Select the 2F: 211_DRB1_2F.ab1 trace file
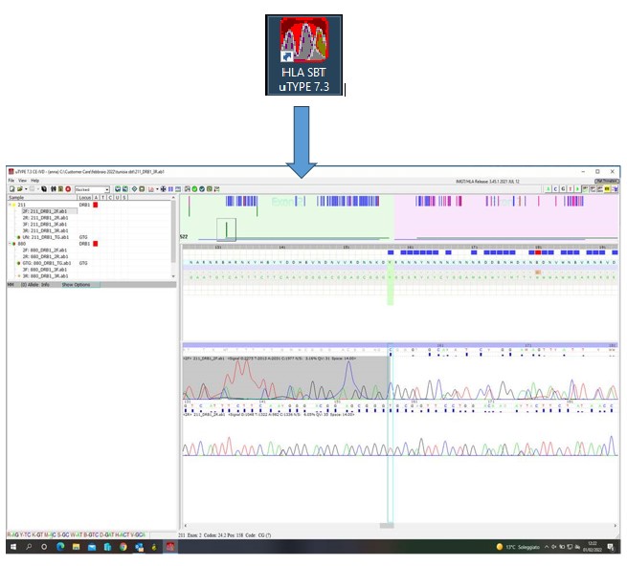 click(x=46, y=211)
